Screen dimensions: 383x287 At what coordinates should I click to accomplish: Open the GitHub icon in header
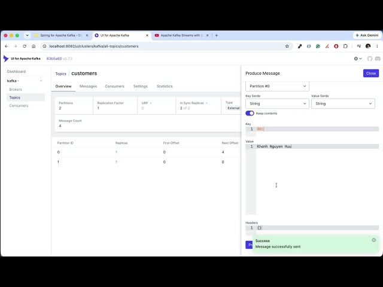370,59
